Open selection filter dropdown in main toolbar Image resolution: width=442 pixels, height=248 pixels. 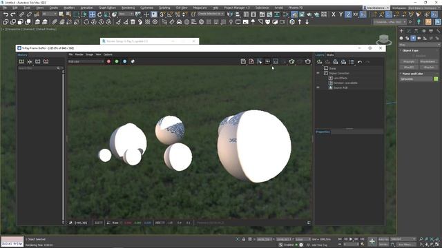tap(50, 14)
